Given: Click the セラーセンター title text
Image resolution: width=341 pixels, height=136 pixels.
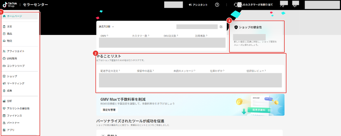Looking at the screenshot, I should coord(35,5).
